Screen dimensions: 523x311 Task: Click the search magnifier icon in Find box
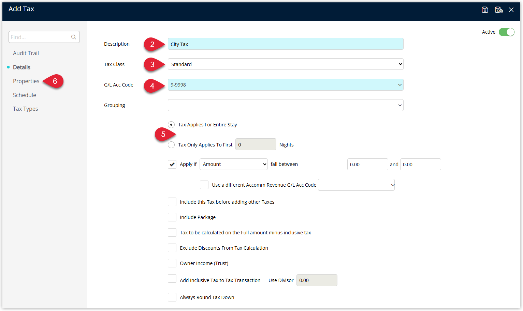[x=74, y=37]
